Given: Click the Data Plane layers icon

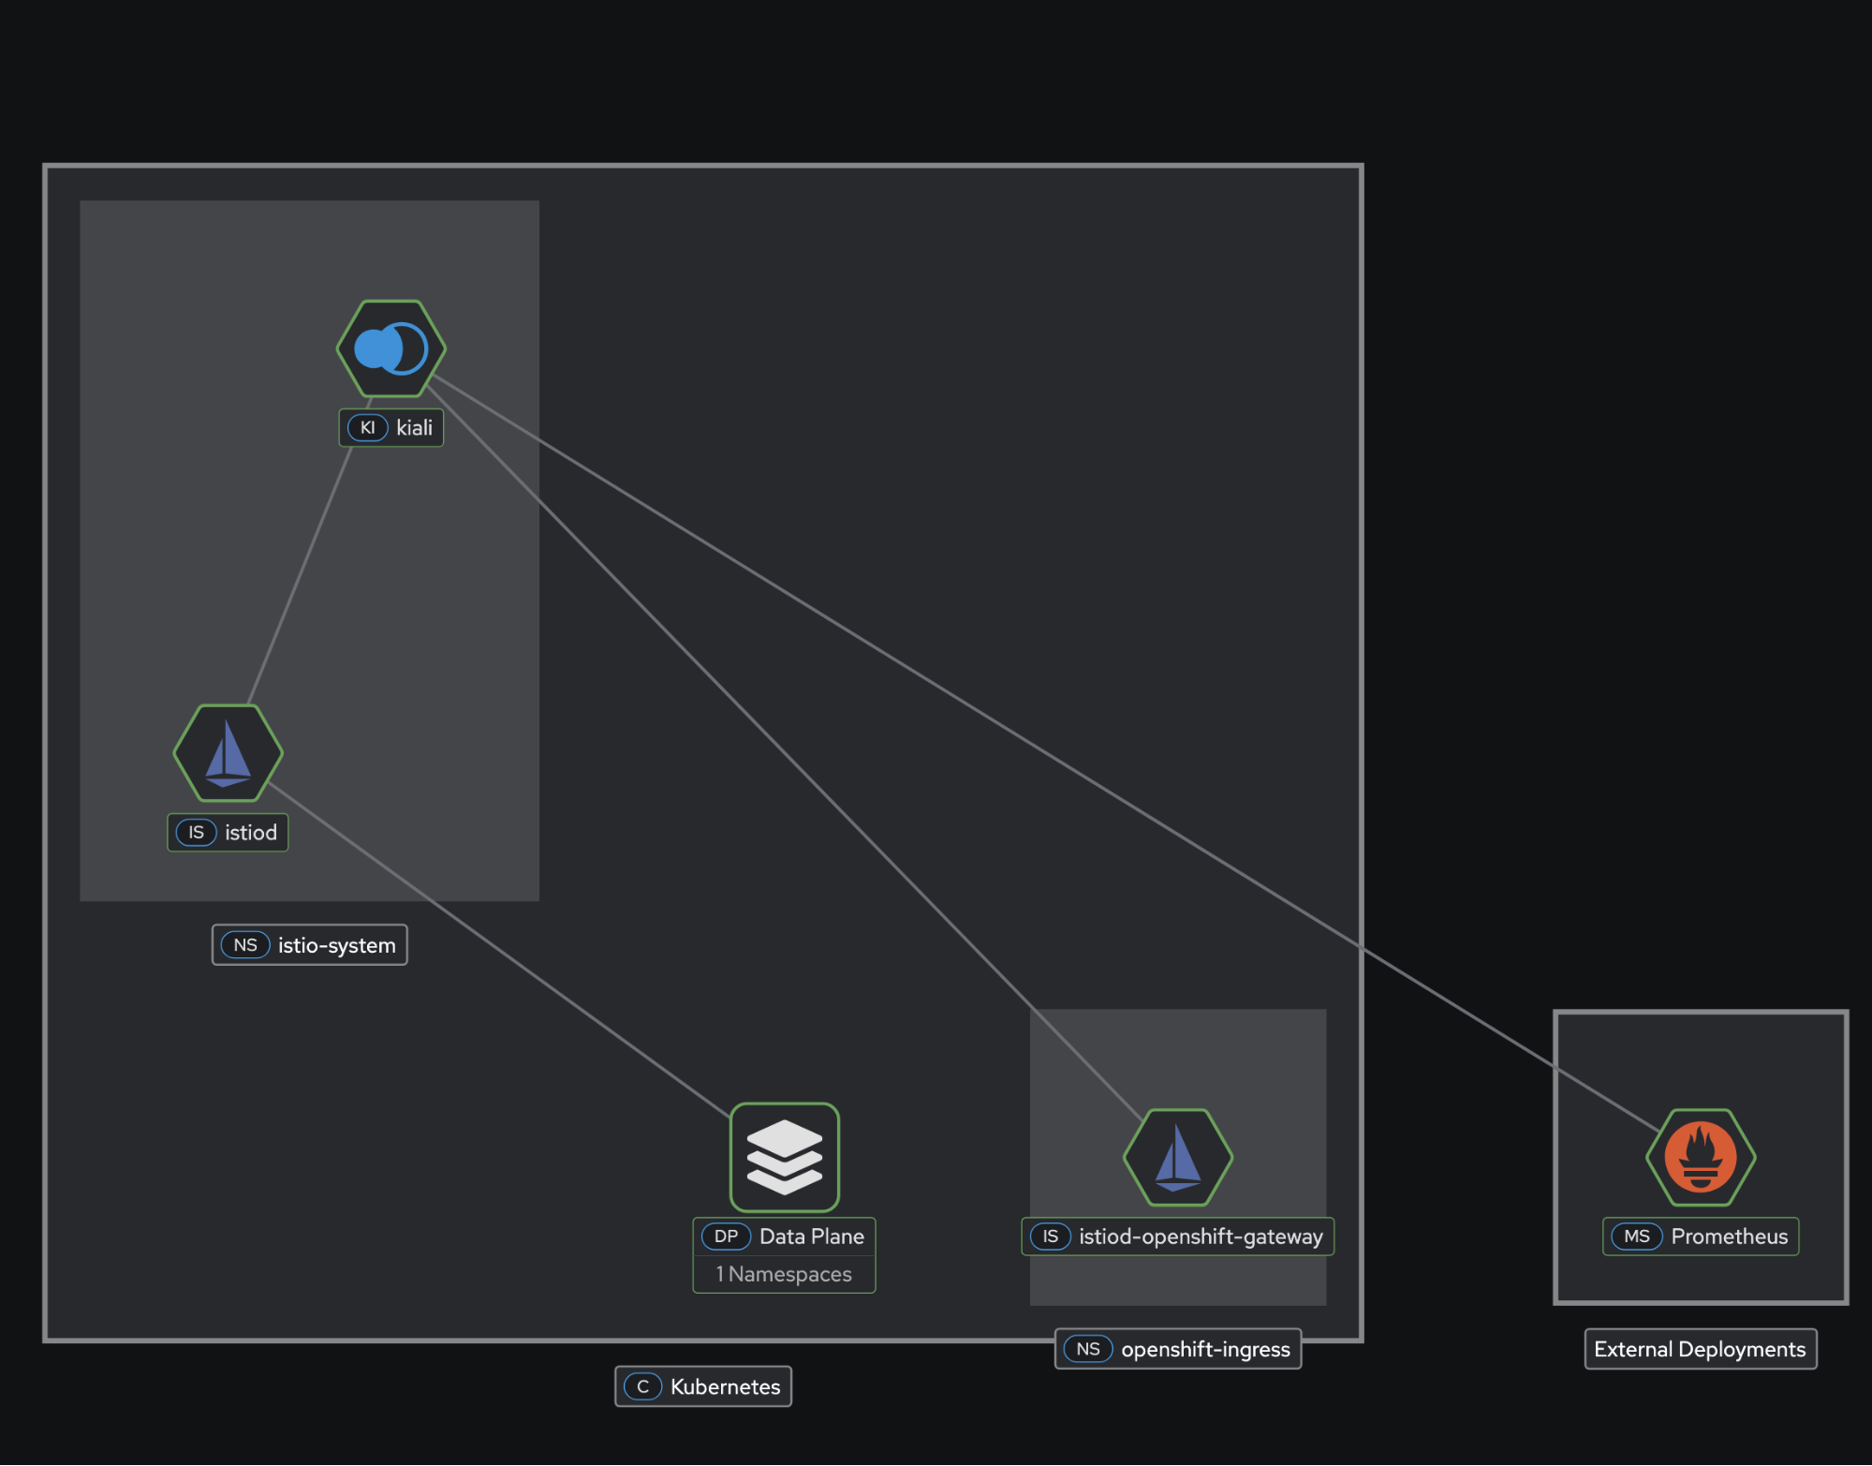Looking at the screenshot, I should (784, 1157).
